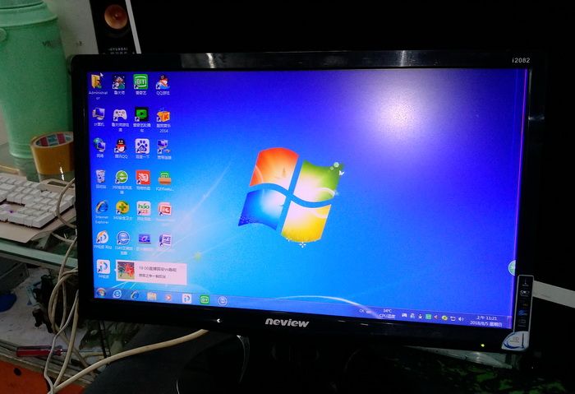Open the iQIYI desktop shortcut
This screenshot has height=394, width=575.
[140, 81]
